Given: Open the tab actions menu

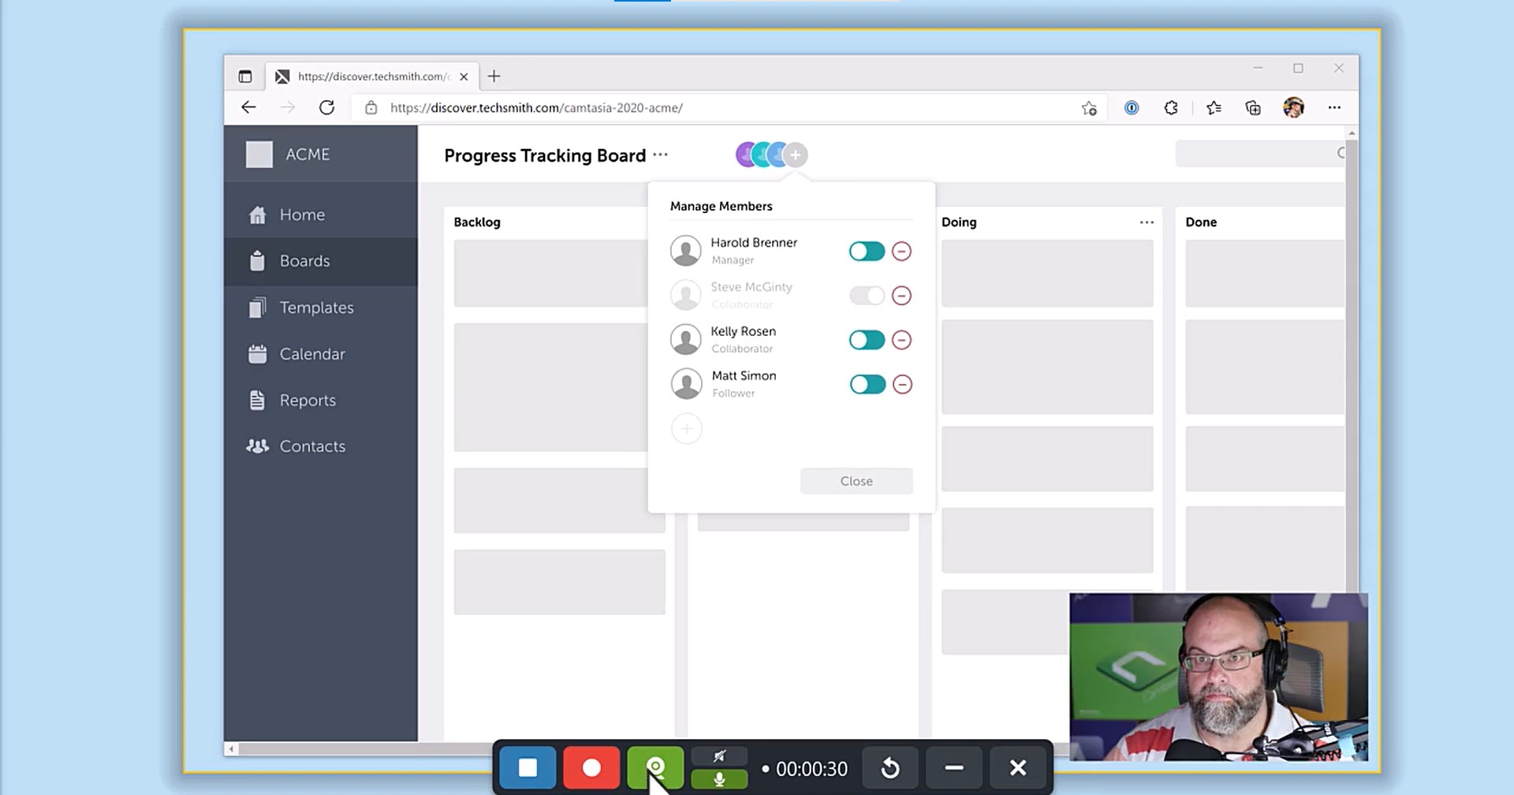Looking at the screenshot, I should click(245, 77).
